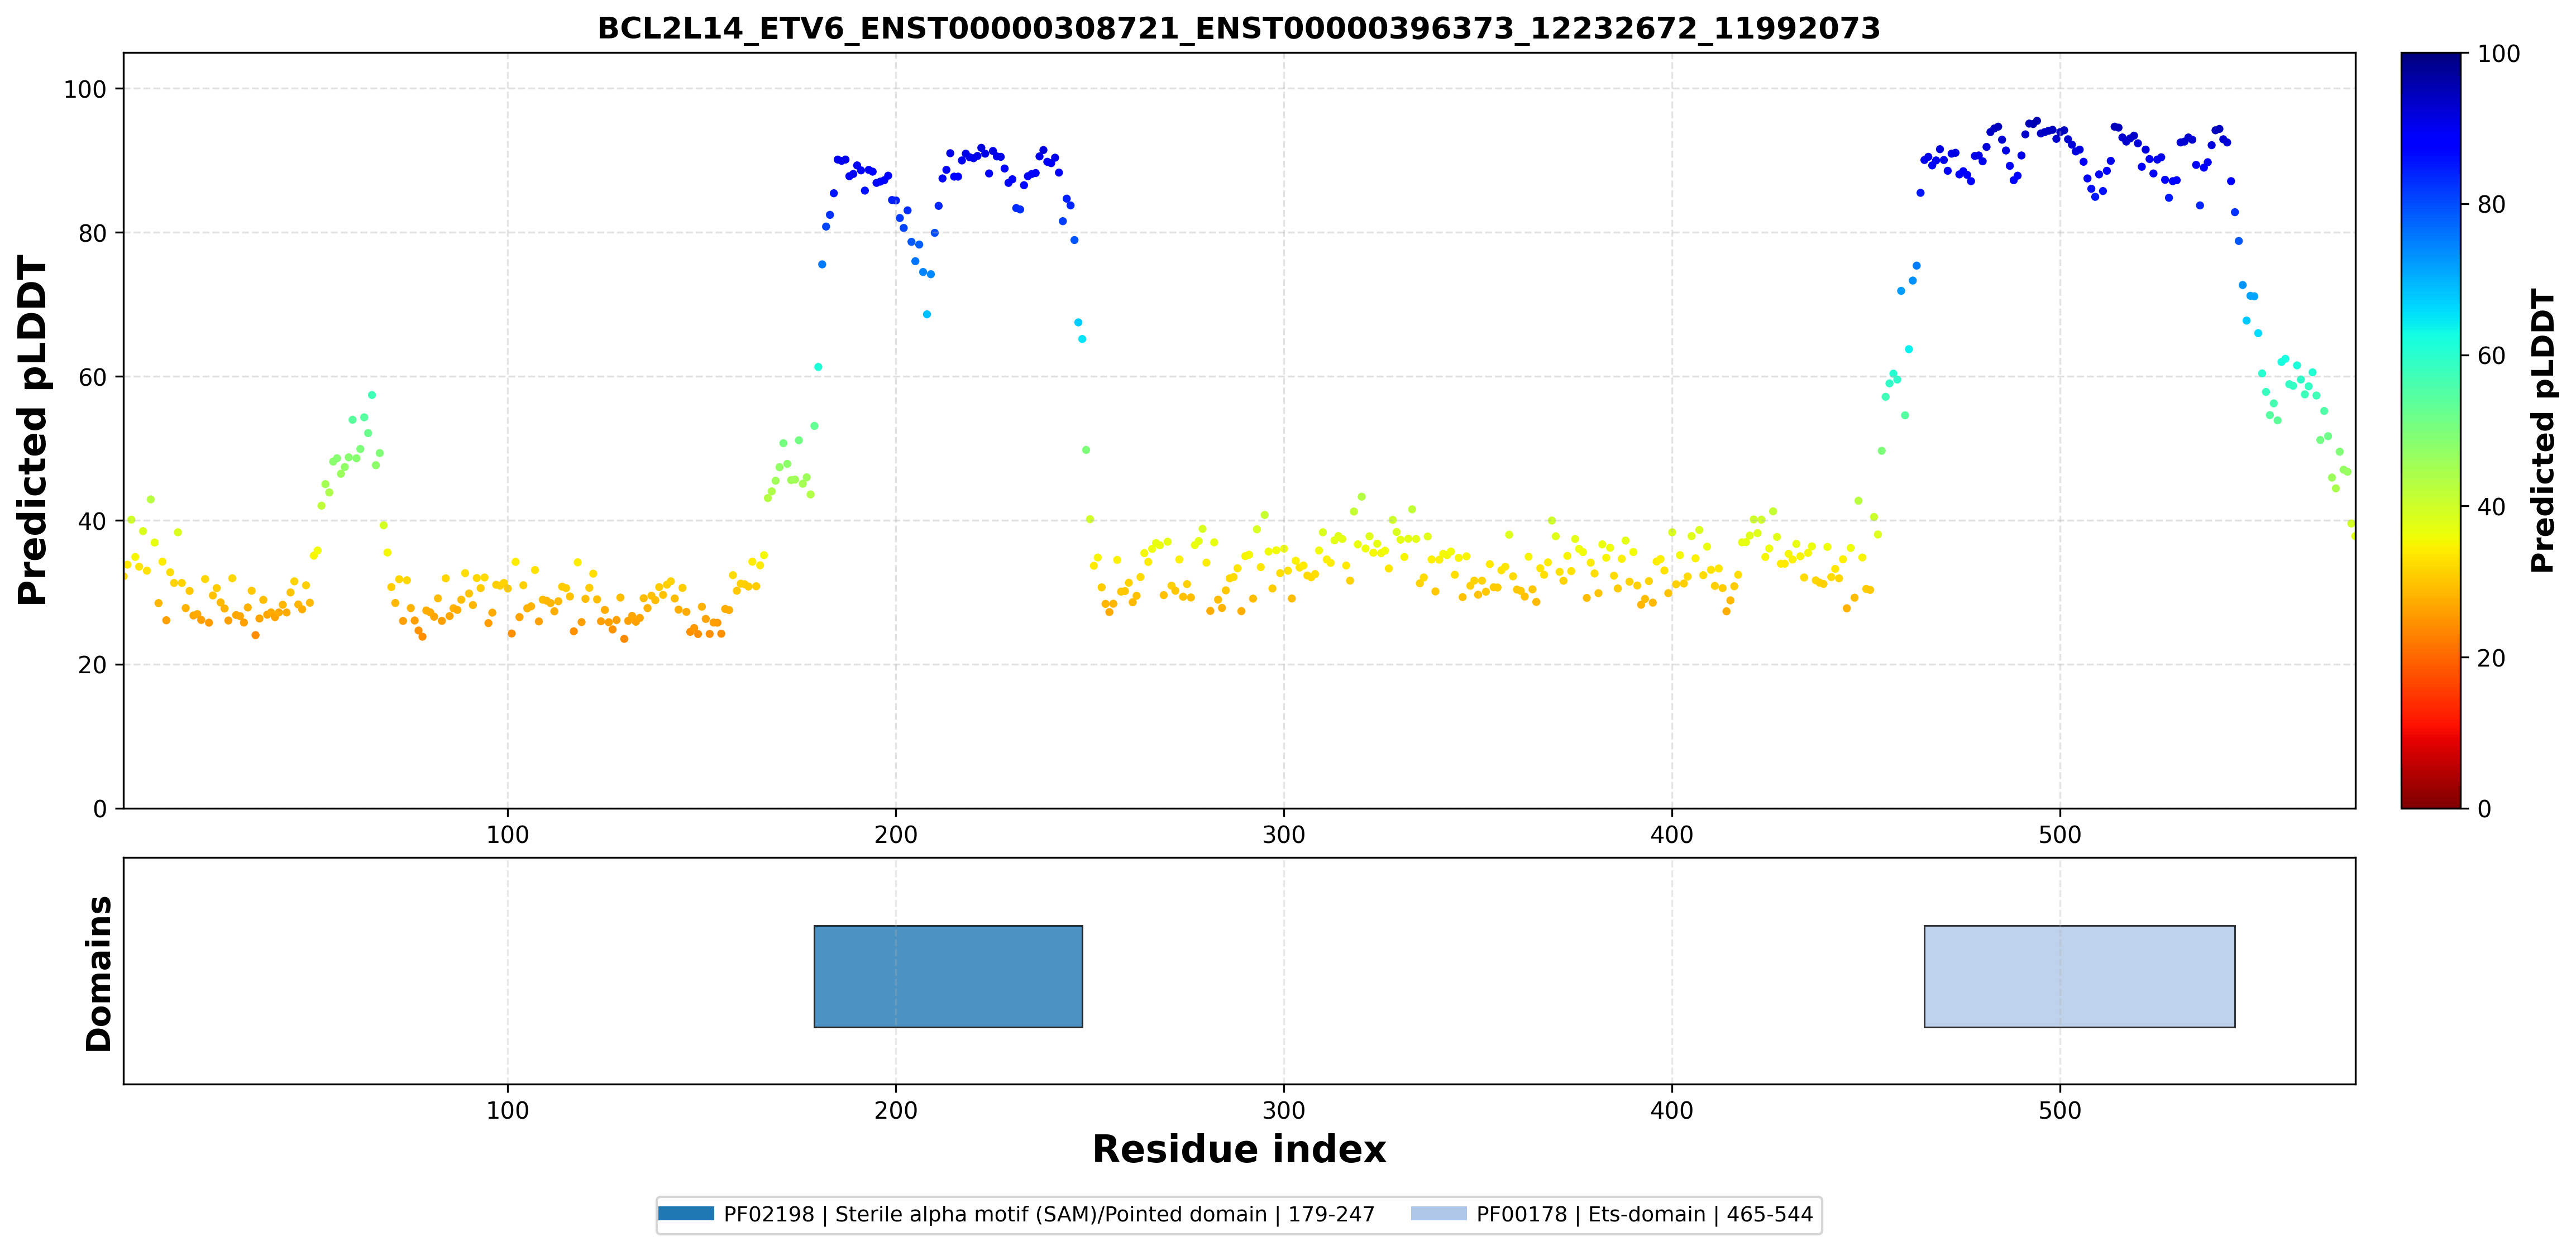Click the Domains axis label

[98, 973]
